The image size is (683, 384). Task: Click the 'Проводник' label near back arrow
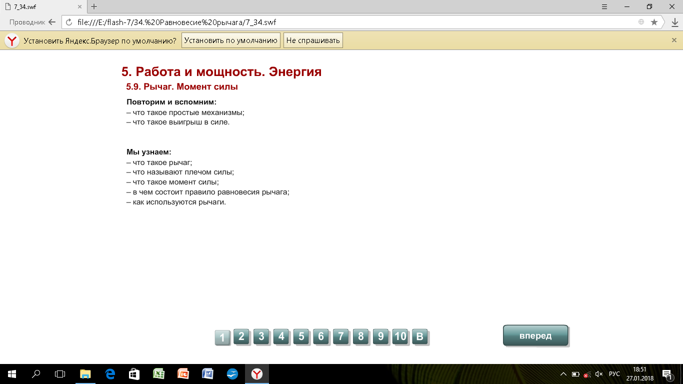tap(27, 22)
